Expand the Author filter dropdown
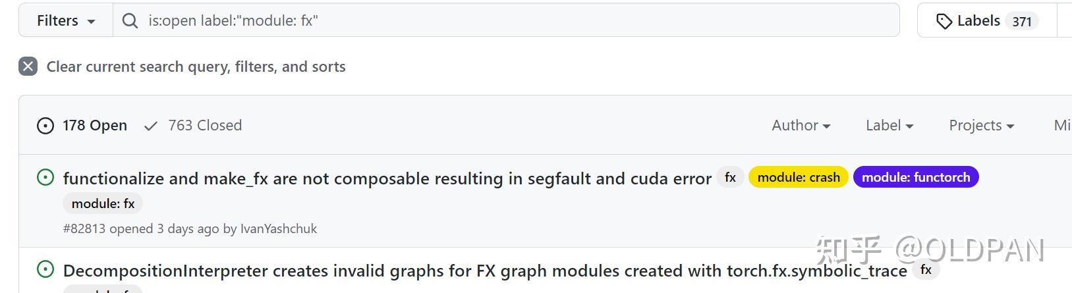The height and width of the screenshot is (293, 1072). (x=801, y=125)
